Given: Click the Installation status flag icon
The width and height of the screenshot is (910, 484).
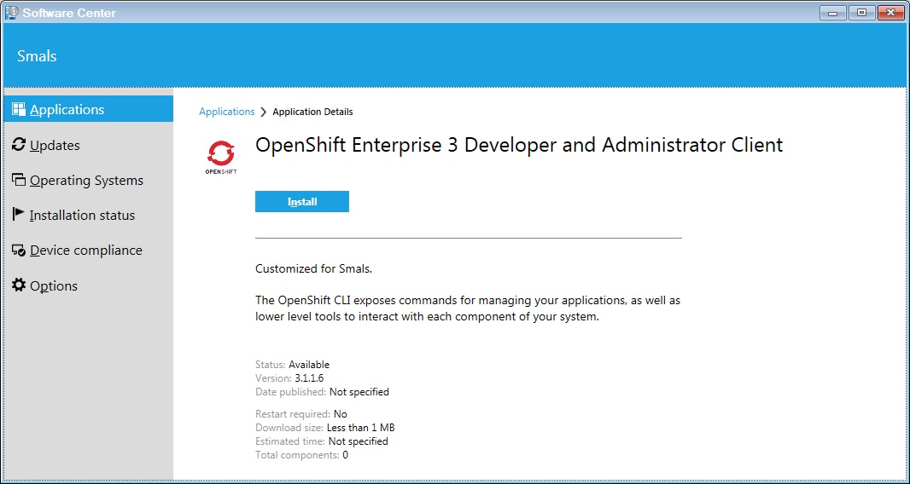Looking at the screenshot, I should pyautogui.click(x=19, y=215).
